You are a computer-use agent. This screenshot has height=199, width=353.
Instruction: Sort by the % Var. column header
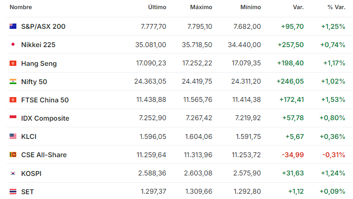click(336, 7)
